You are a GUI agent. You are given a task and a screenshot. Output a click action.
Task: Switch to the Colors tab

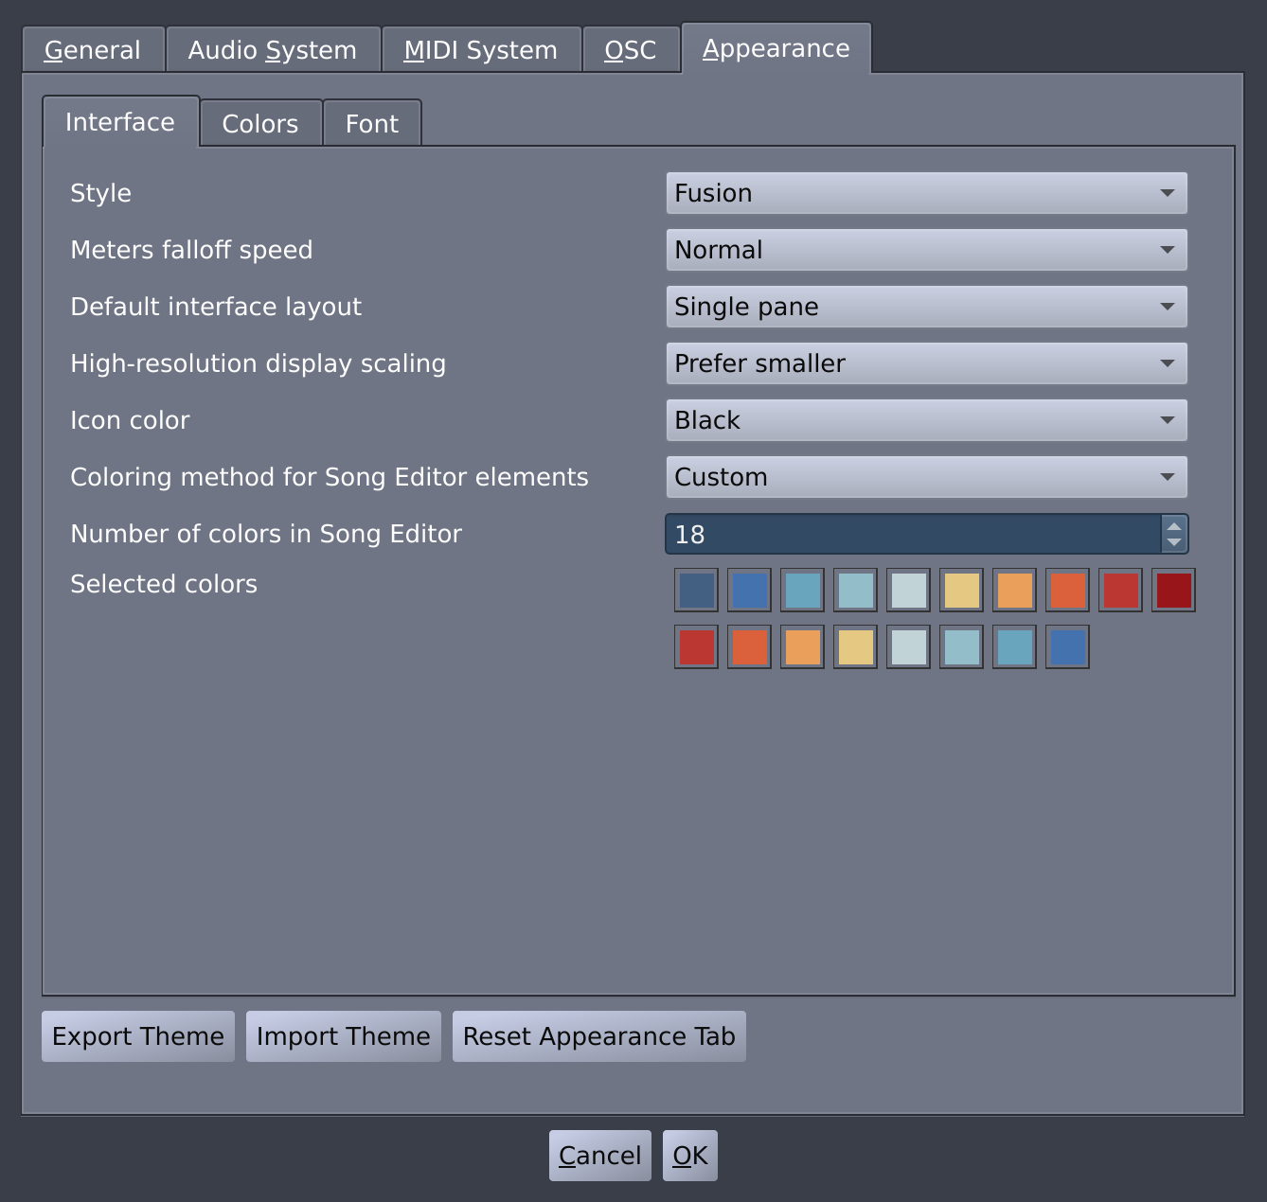[259, 122]
